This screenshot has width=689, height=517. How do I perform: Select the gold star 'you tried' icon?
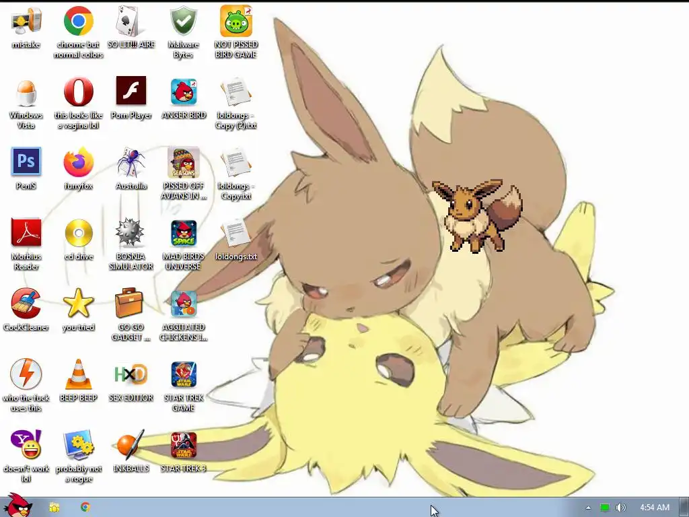click(x=78, y=303)
